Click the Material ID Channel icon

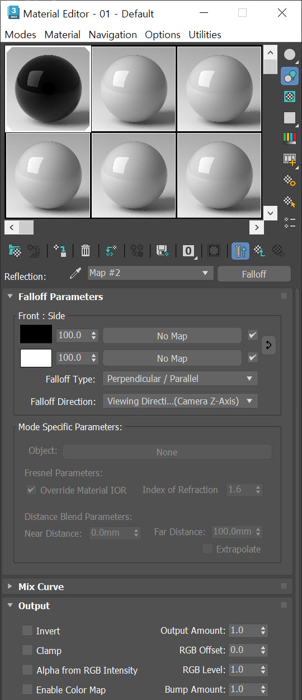click(190, 251)
